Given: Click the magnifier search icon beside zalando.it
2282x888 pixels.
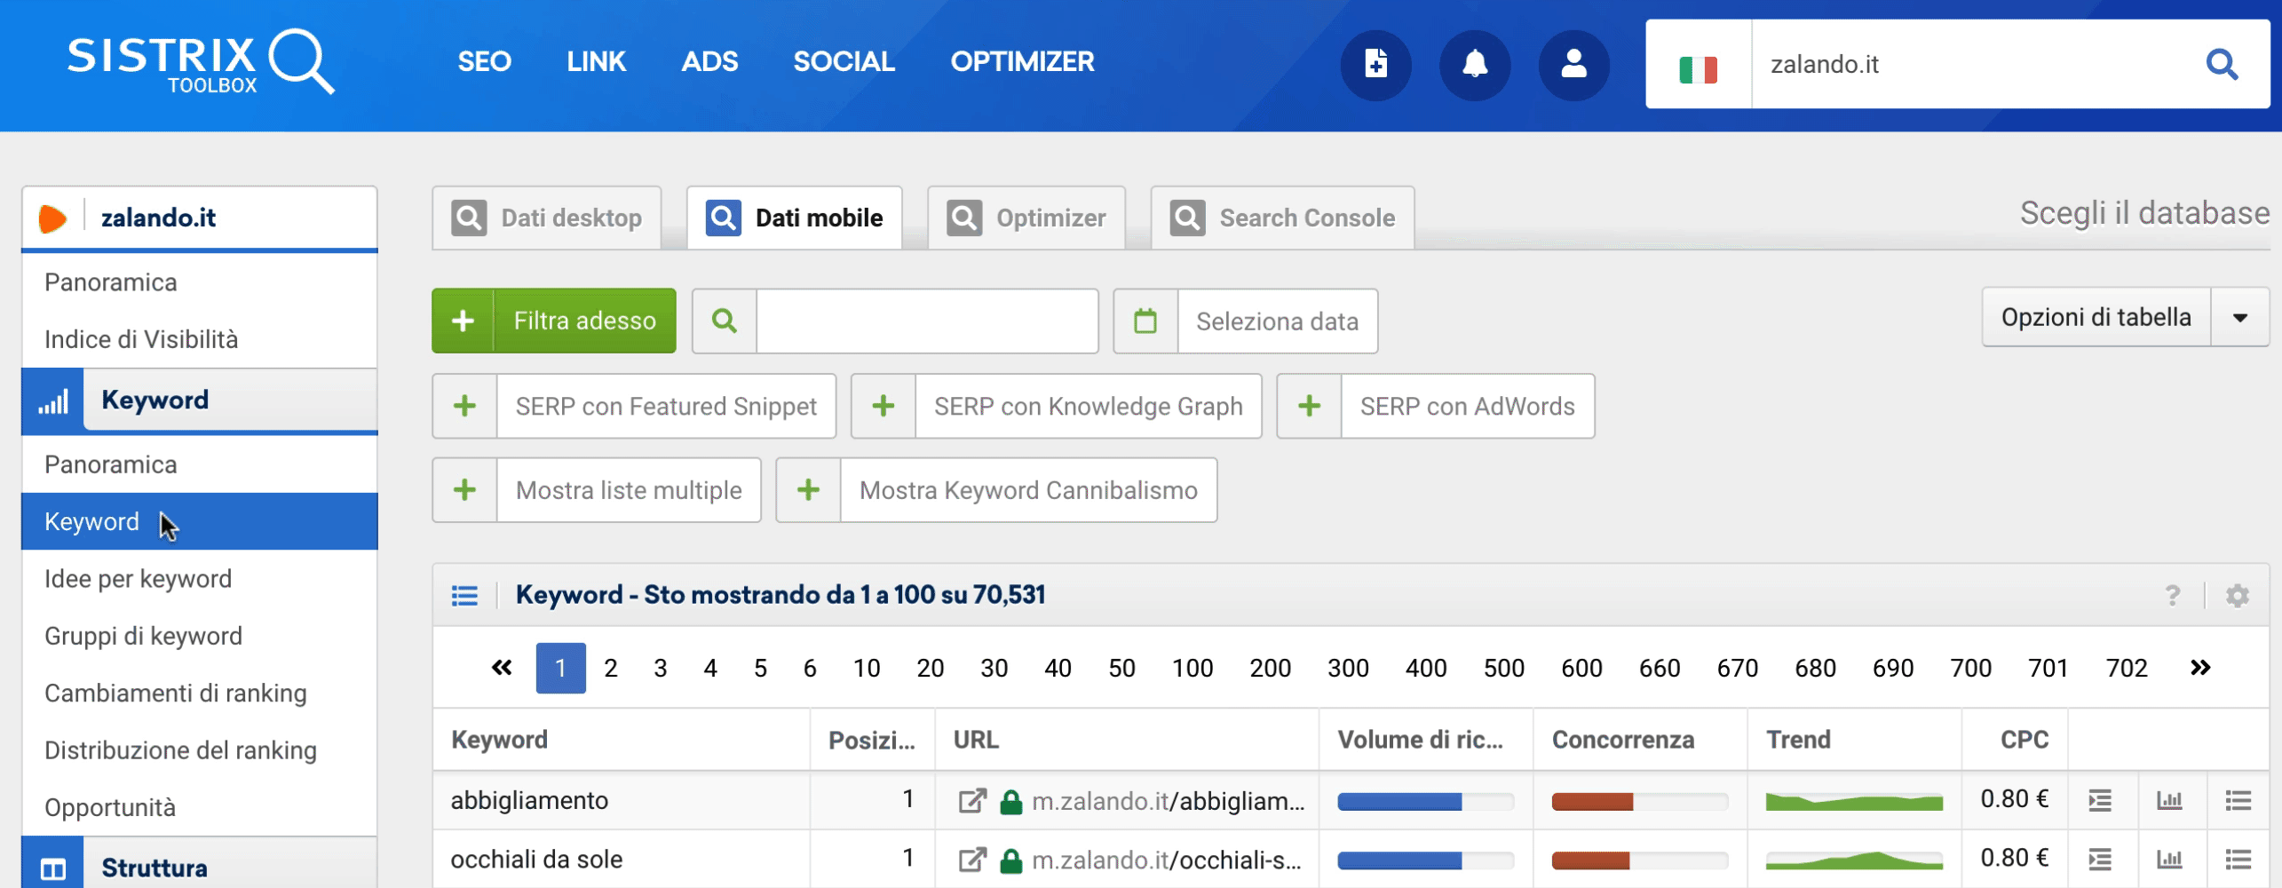Looking at the screenshot, I should (x=2222, y=64).
